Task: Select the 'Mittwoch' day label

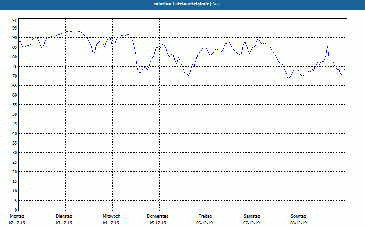Action: [x=111, y=216]
